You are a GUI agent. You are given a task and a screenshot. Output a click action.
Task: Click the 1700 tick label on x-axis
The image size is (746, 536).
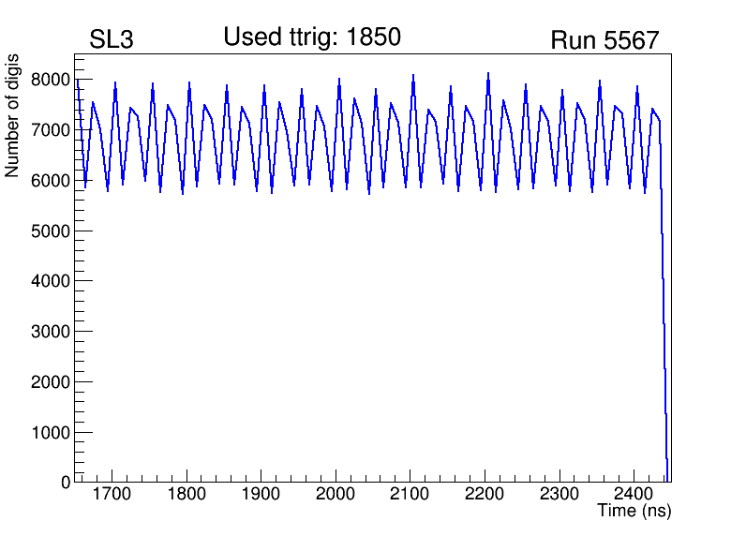pos(112,494)
